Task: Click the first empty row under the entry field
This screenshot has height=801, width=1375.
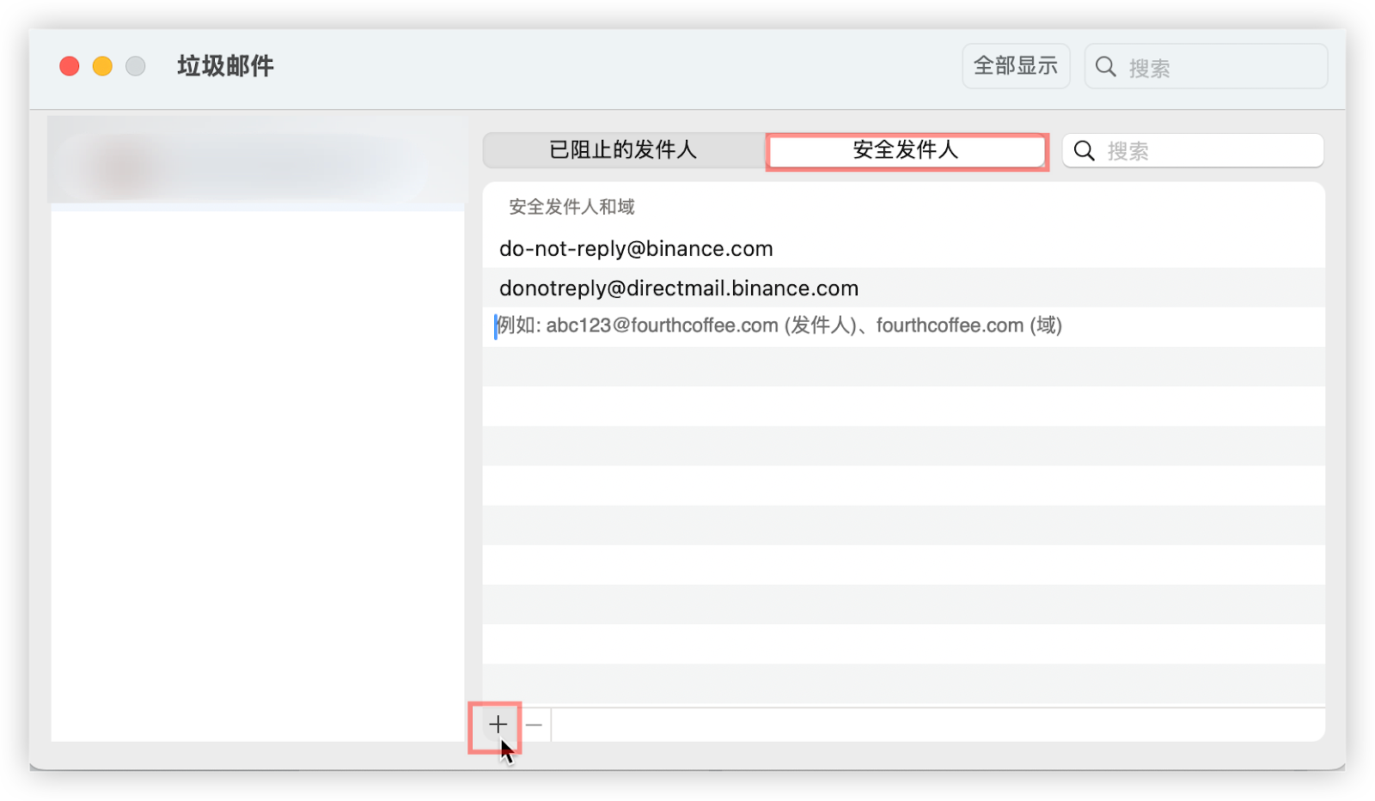Action: [902, 367]
